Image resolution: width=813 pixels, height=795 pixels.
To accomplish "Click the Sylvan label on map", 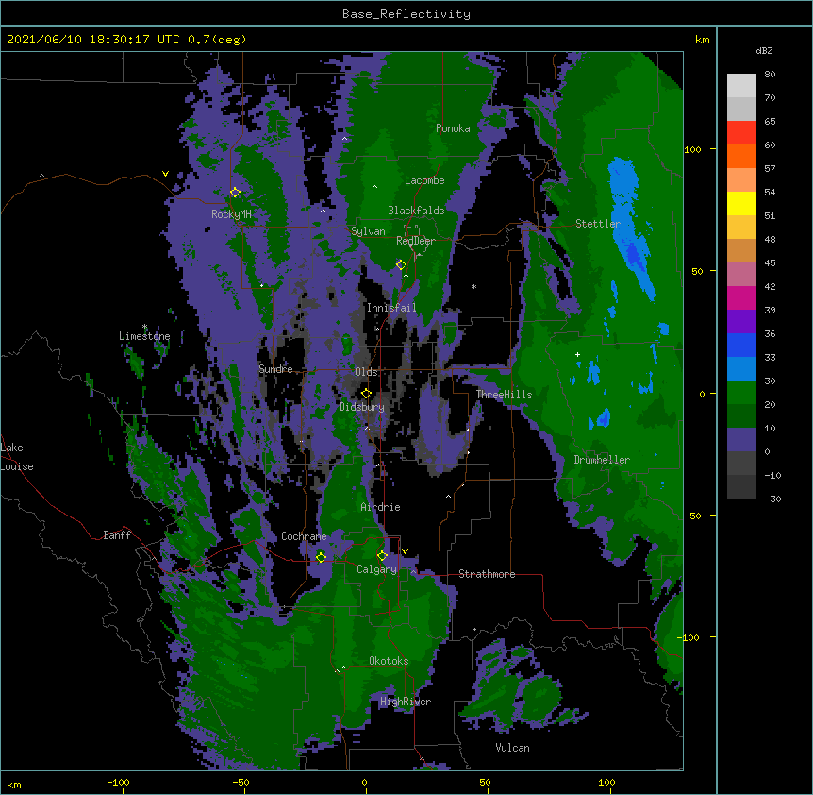I will (x=368, y=231).
